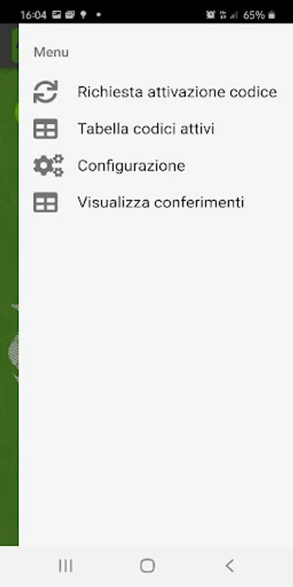
Task: Tap the Android home button
Action: click(147, 565)
